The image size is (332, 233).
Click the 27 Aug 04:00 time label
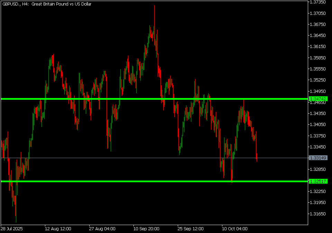(x=102, y=229)
